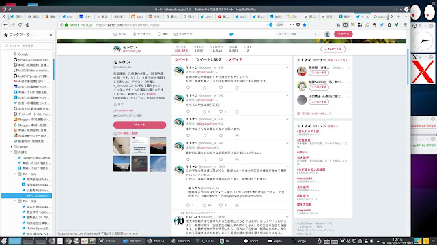Select the highlighted モトケン bookmark
The height and width of the screenshot is (245, 437).
click(27, 195)
